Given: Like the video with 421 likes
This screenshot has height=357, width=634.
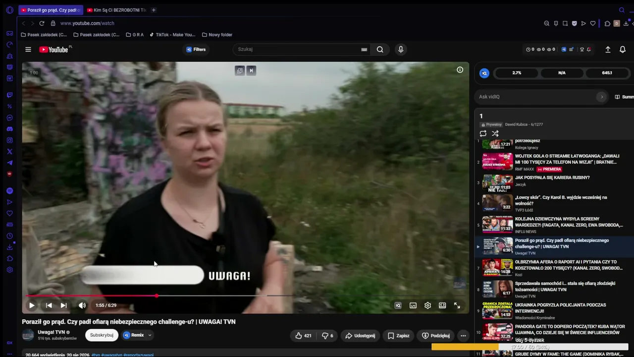Looking at the screenshot, I should coord(303,336).
